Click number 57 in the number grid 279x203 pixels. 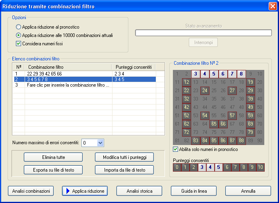click(232, 116)
